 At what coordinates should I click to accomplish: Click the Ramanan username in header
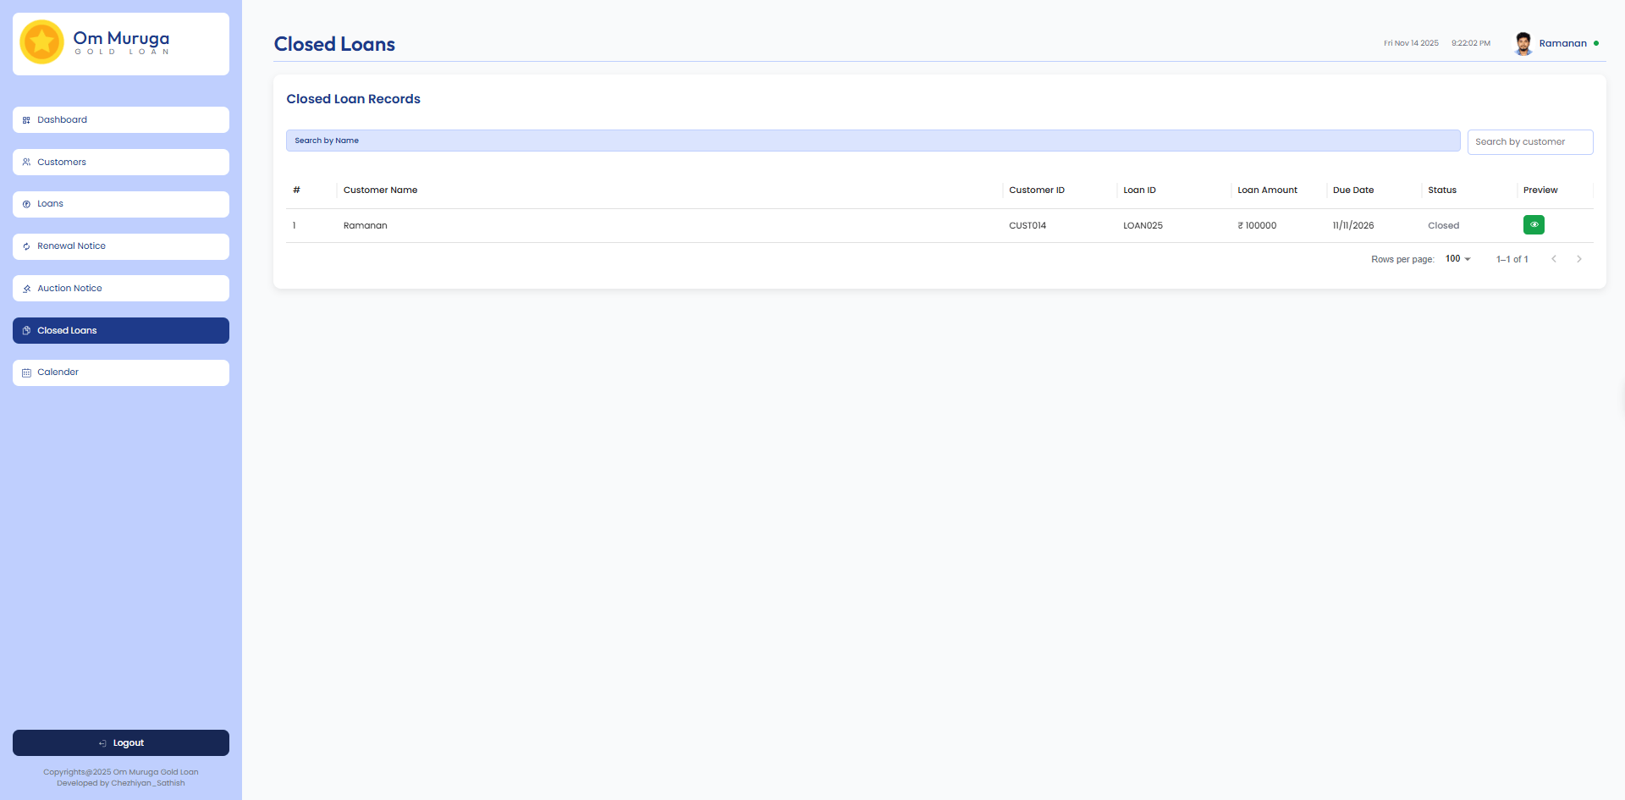(x=1562, y=43)
